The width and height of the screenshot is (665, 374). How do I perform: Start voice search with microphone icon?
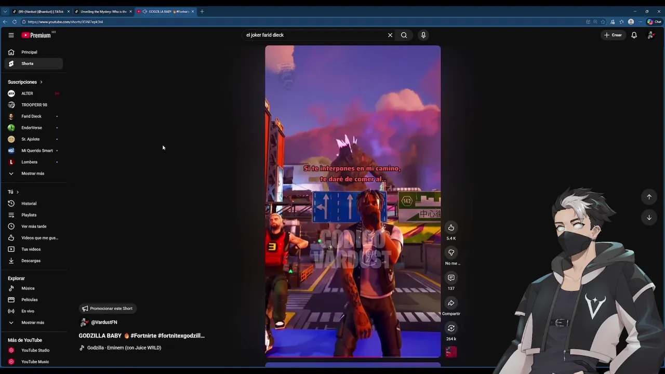423,35
